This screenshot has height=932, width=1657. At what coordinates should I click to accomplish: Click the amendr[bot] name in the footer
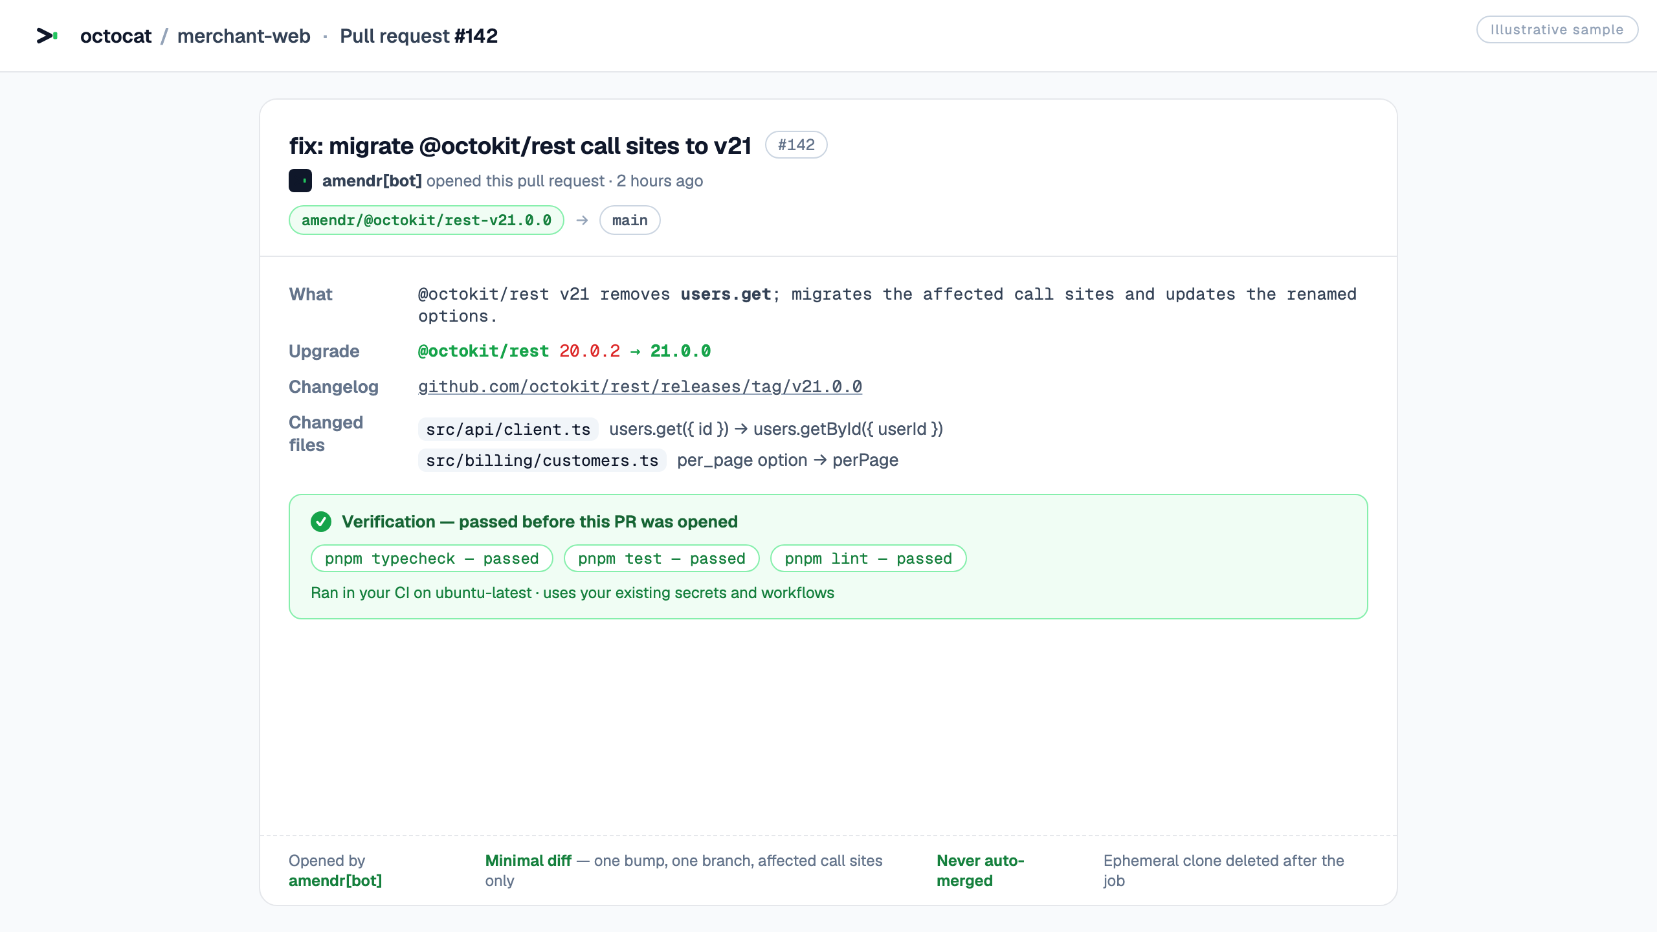(335, 881)
